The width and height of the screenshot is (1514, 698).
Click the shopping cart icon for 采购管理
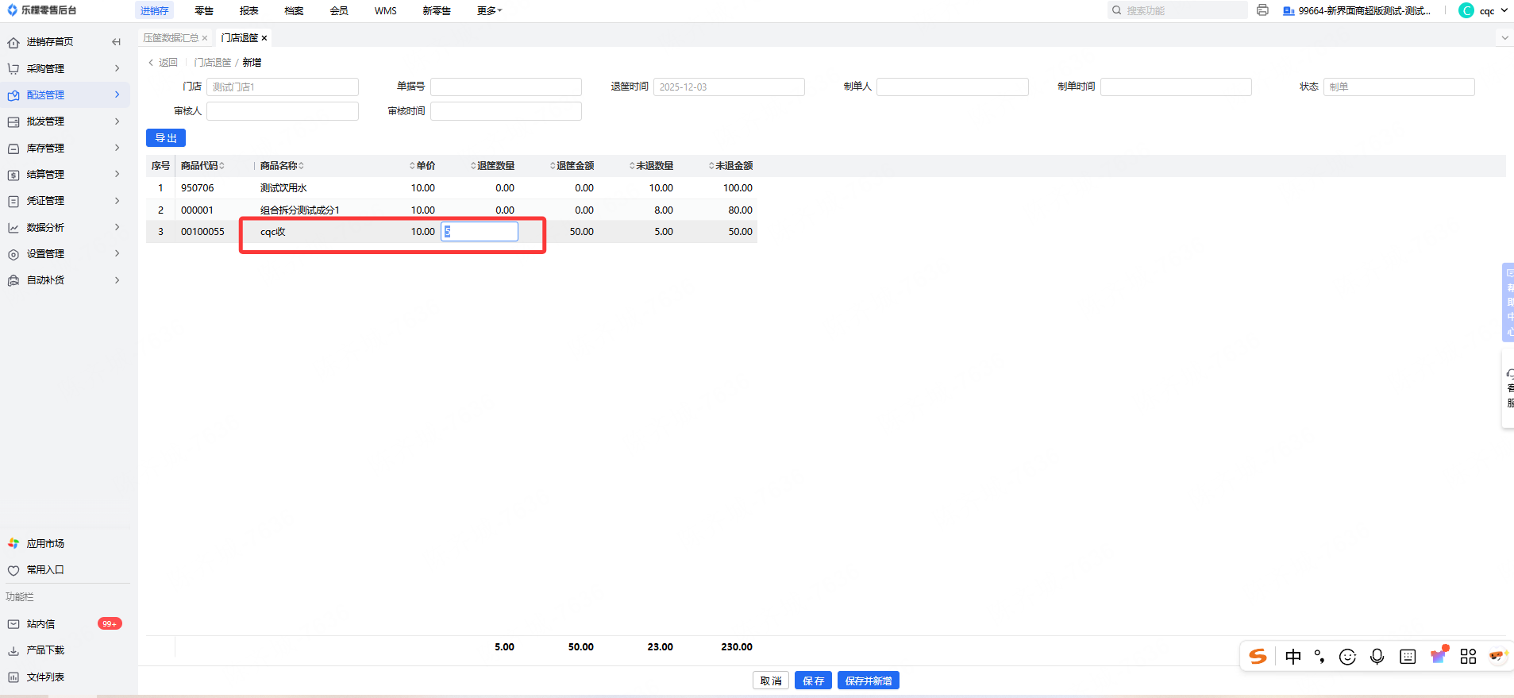click(x=13, y=69)
